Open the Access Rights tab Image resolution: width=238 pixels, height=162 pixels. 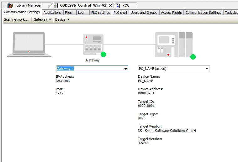click(x=171, y=13)
